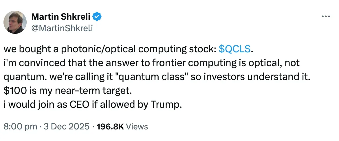Open the $QCLS cashtag link
Image resolution: width=339 pixels, height=141 pixels.
[234, 49]
